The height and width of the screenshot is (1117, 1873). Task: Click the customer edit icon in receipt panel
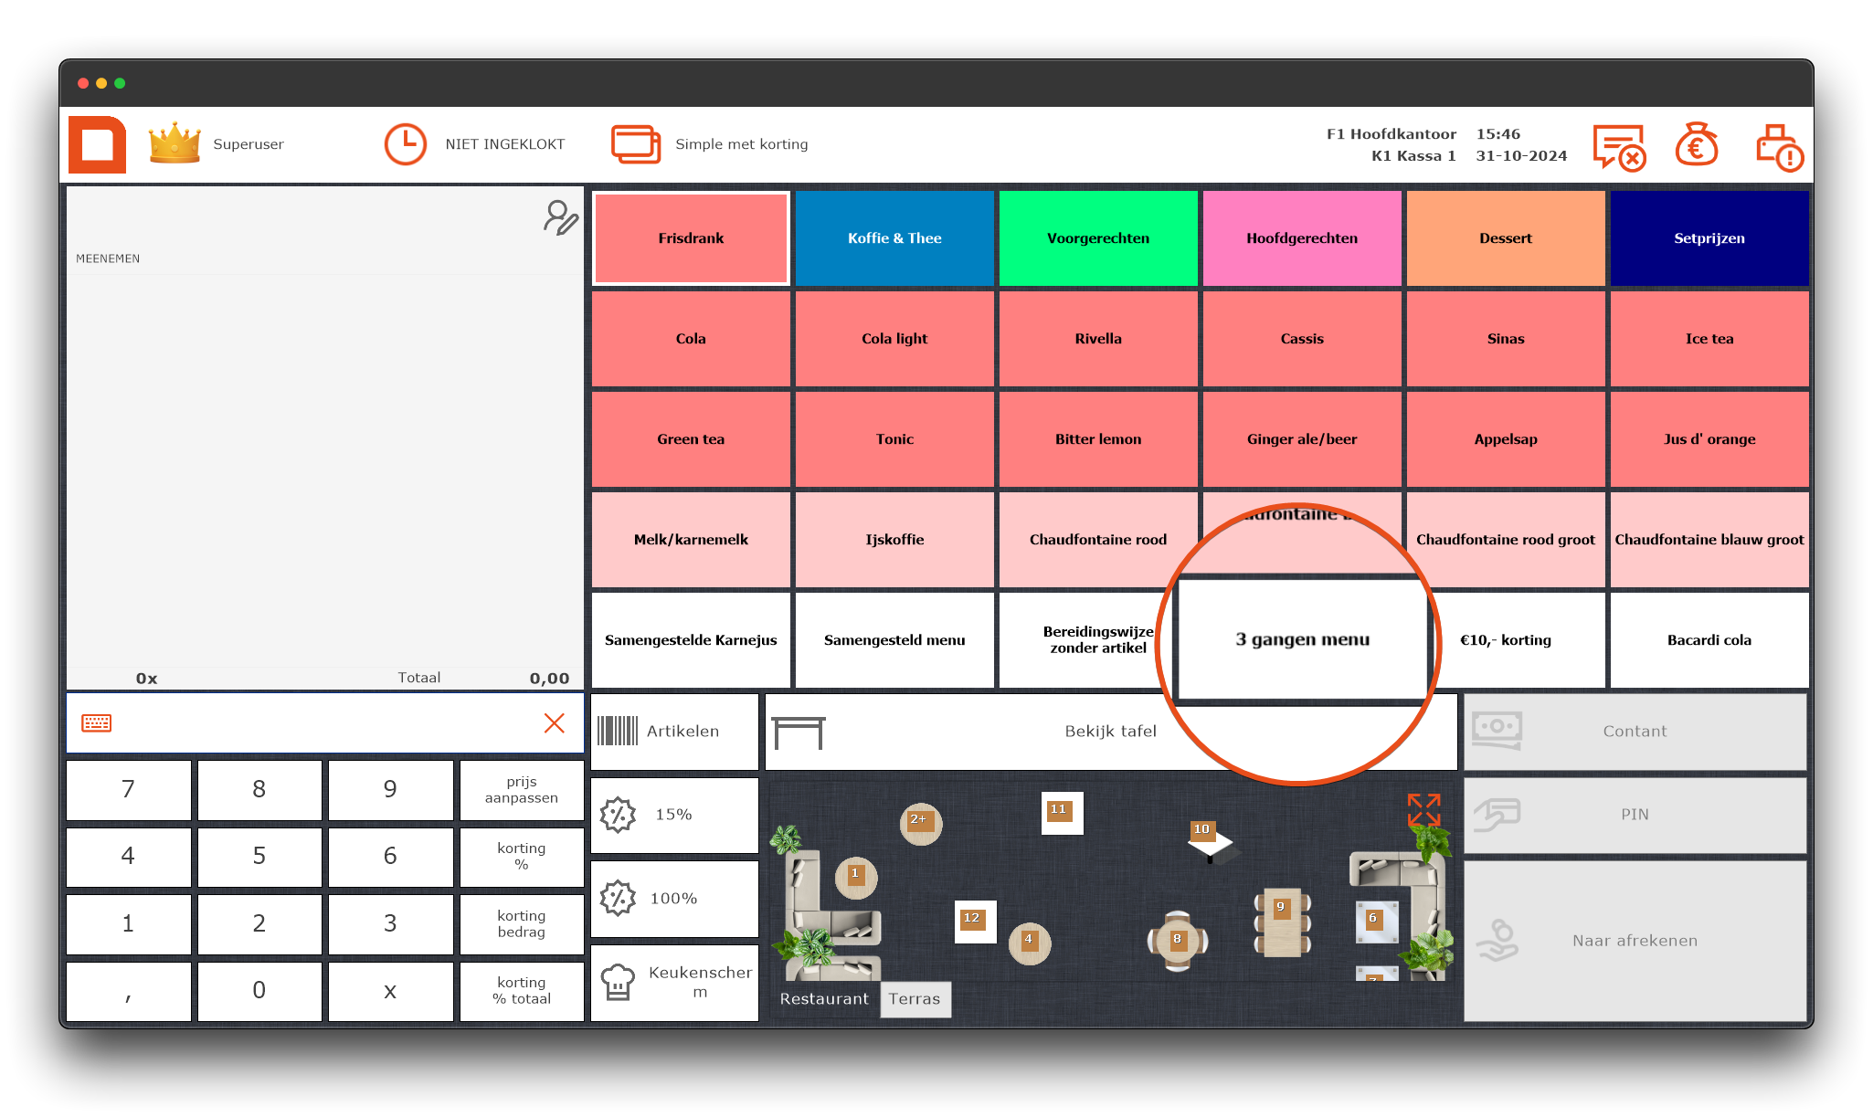[x=560, y=217]
